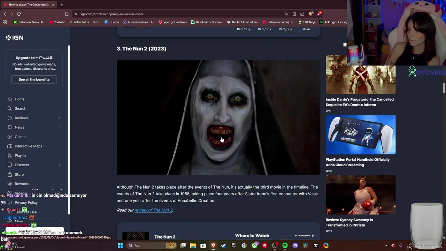Click PlayStation Portal article thumbnail
The height and width of the screenshot is (251, 446).
click(x=361, y=135)
